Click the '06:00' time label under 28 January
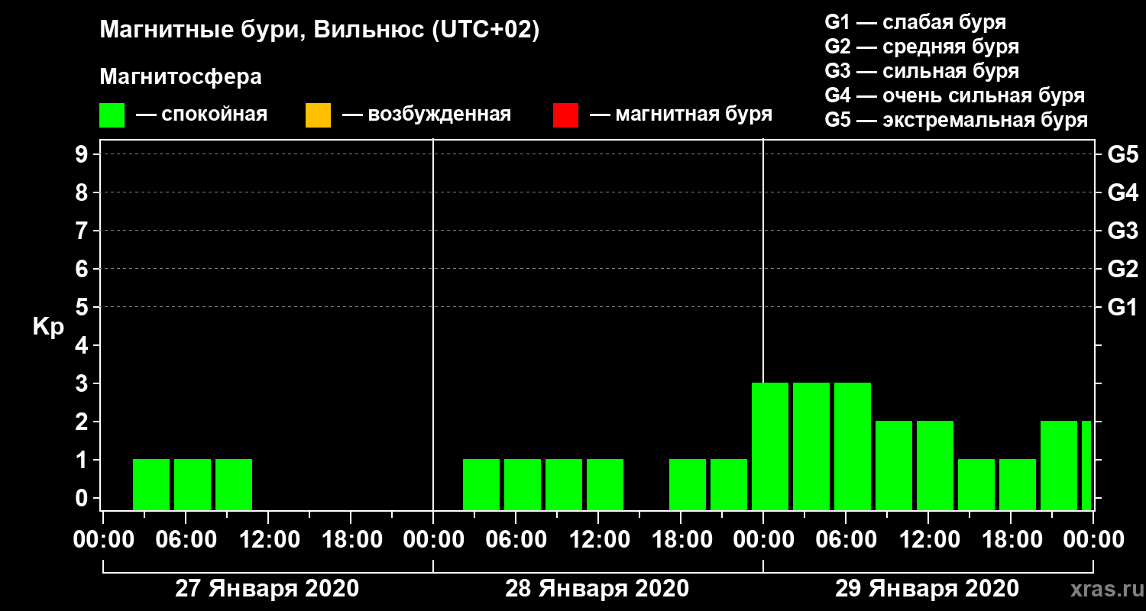Screen dimensions: 1146x611 pyautogui.click(x=515, y=540)
